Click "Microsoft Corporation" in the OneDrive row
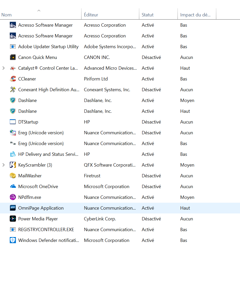 [x=107, y=187]
